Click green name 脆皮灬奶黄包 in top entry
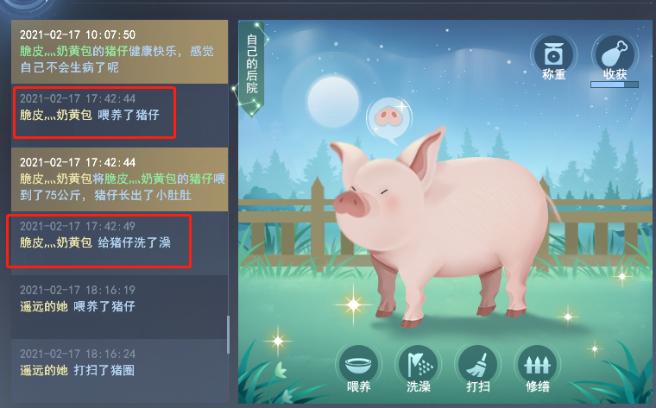The width and height of the screenshot is (656, 408). (56, 51)
